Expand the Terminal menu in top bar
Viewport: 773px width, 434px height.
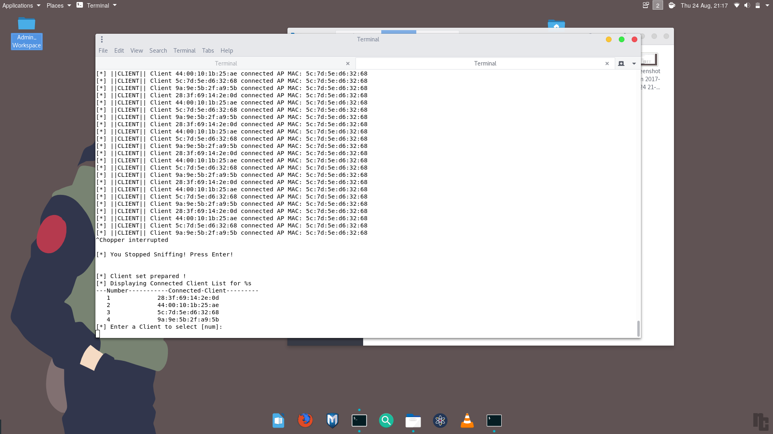coord(99,5)
